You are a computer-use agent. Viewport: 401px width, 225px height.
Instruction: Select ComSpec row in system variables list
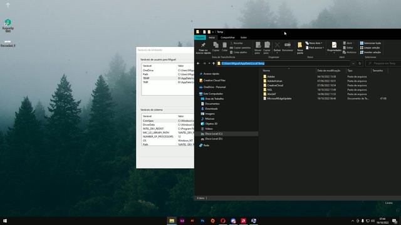tap(168, 121)
